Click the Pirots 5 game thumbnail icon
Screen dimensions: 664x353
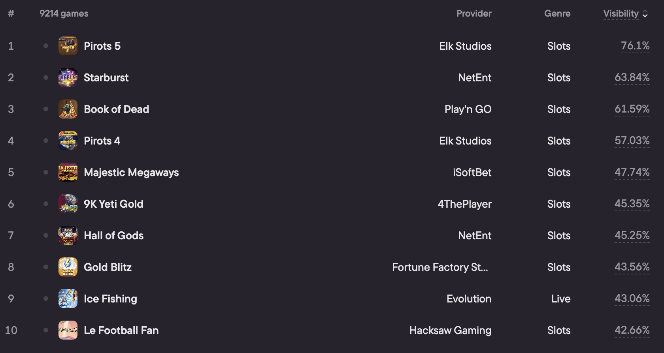[x=68, y=46]
